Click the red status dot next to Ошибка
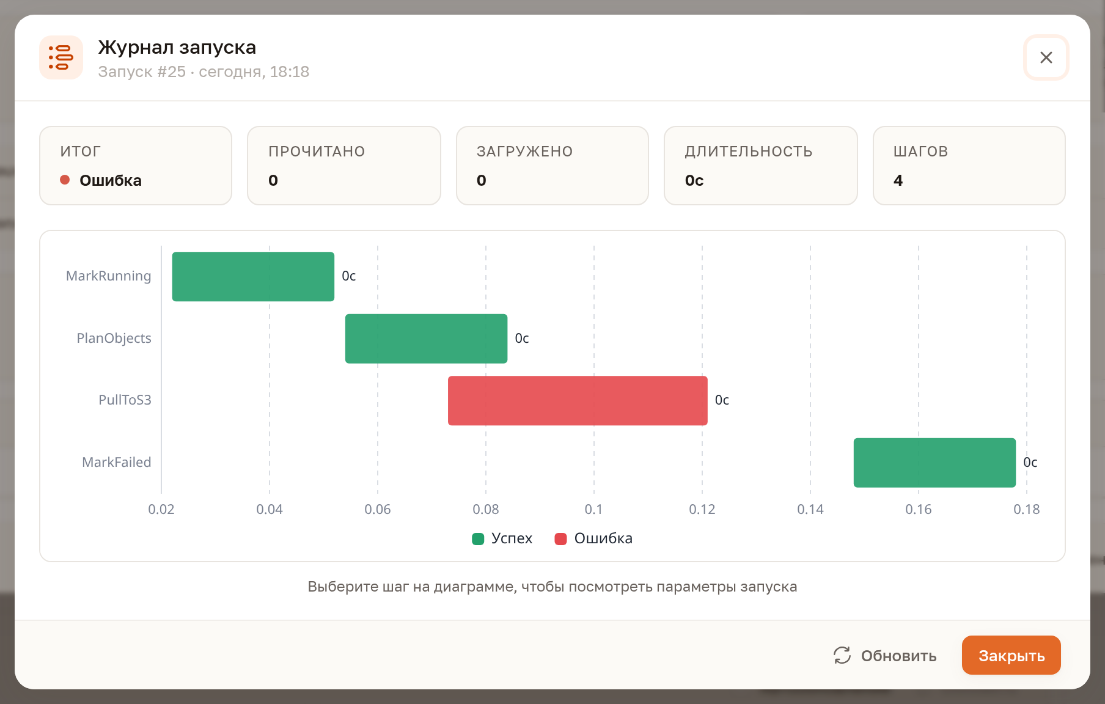Image resolution: width=1105 pixels, height=704 pixels. pos(65,180)
